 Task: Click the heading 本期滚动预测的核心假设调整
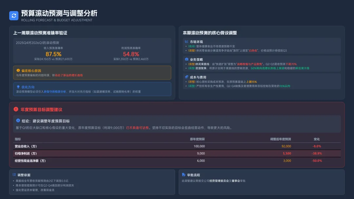coord(210,33)
